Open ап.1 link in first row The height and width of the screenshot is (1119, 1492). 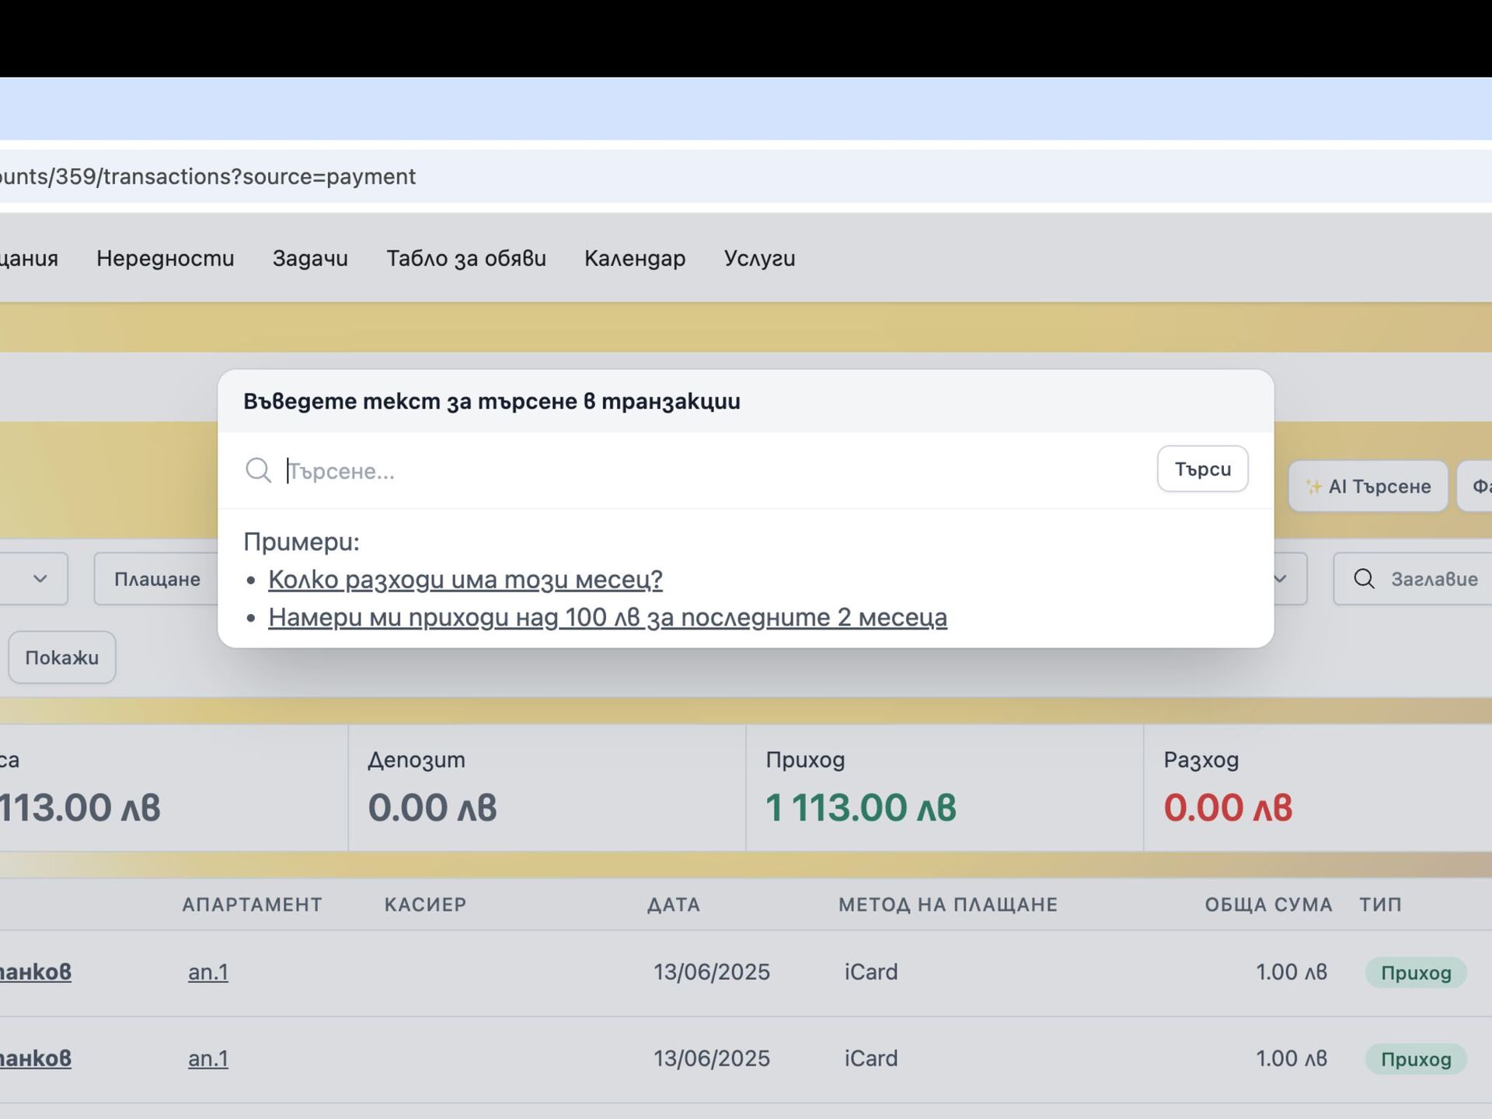(x=208, y=972)
